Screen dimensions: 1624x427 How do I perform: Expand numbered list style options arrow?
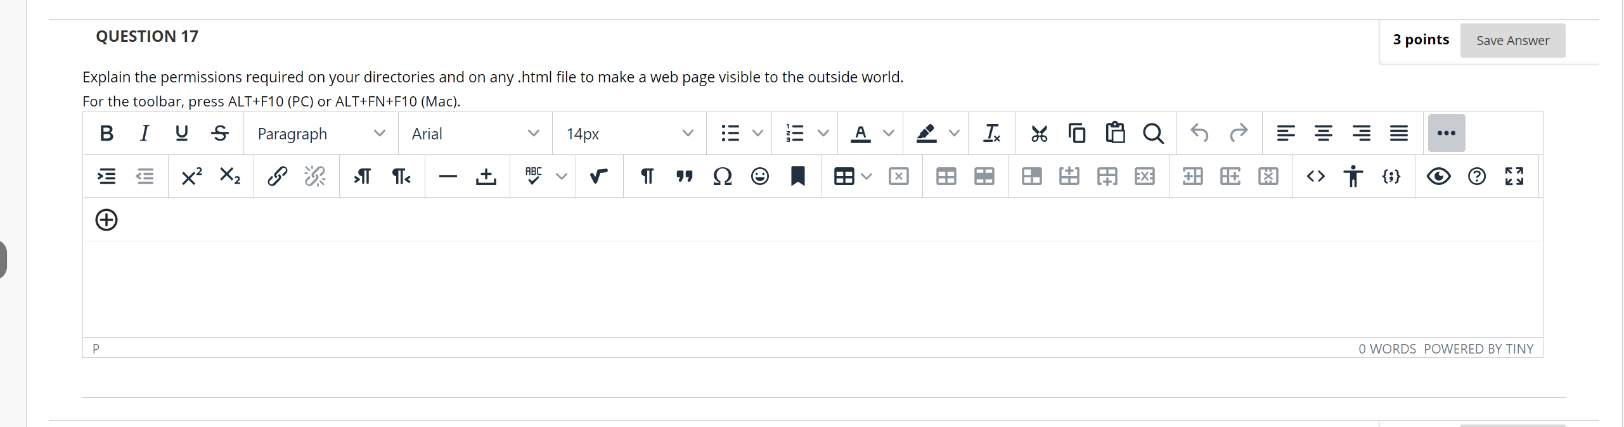pos(823,134)
